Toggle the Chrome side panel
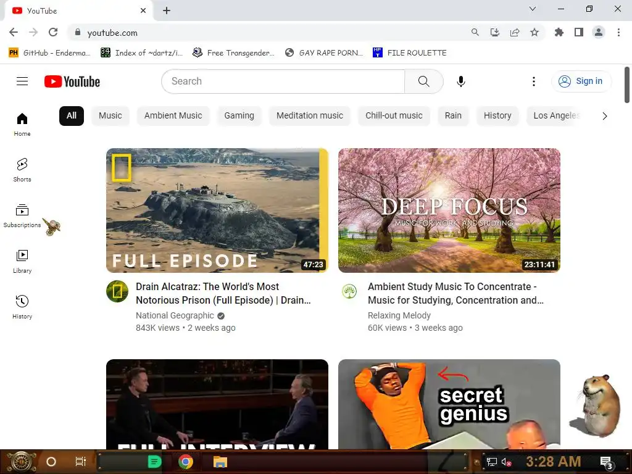 [x=579, y=32]
